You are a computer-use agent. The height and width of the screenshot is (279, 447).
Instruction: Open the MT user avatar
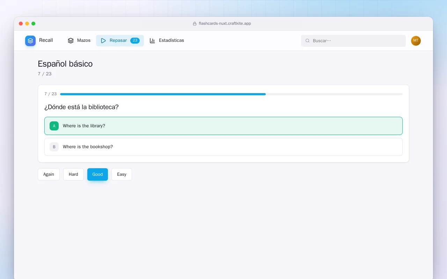(416, 41)
